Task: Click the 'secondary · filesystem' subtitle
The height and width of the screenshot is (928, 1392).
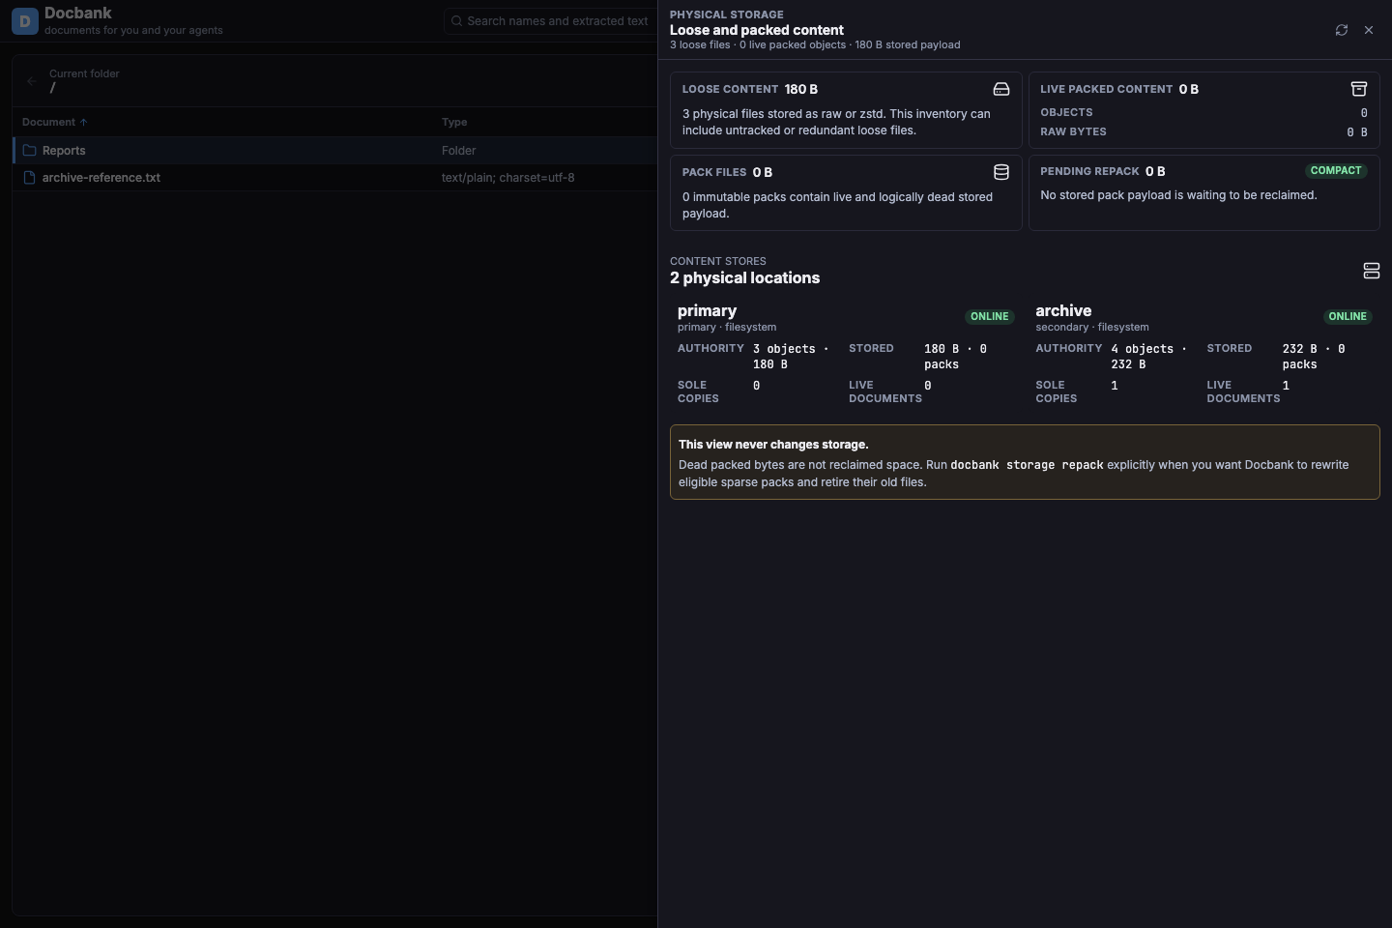Action: pyautogui.click(x=1092, y=328)
